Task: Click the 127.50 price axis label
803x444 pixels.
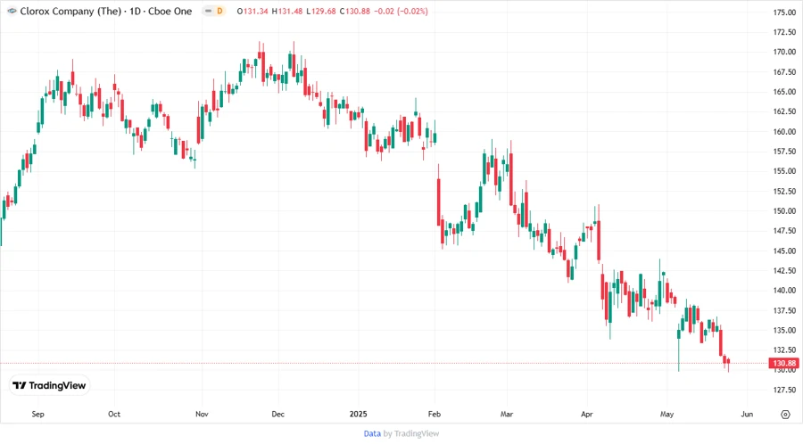Action: click(x=784, y=390)
